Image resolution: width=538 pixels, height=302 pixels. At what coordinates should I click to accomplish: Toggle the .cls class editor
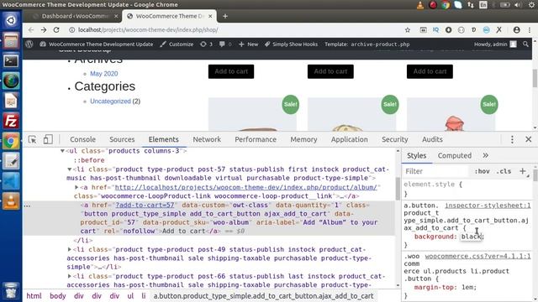click(x=504, y=171)
